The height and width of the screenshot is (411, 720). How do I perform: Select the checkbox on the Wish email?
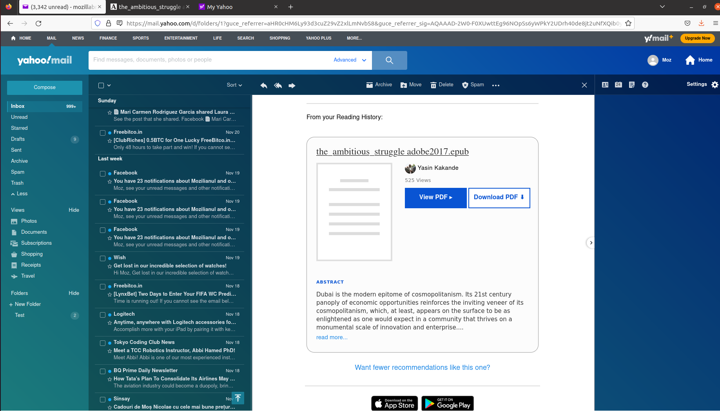click(103, 258)
